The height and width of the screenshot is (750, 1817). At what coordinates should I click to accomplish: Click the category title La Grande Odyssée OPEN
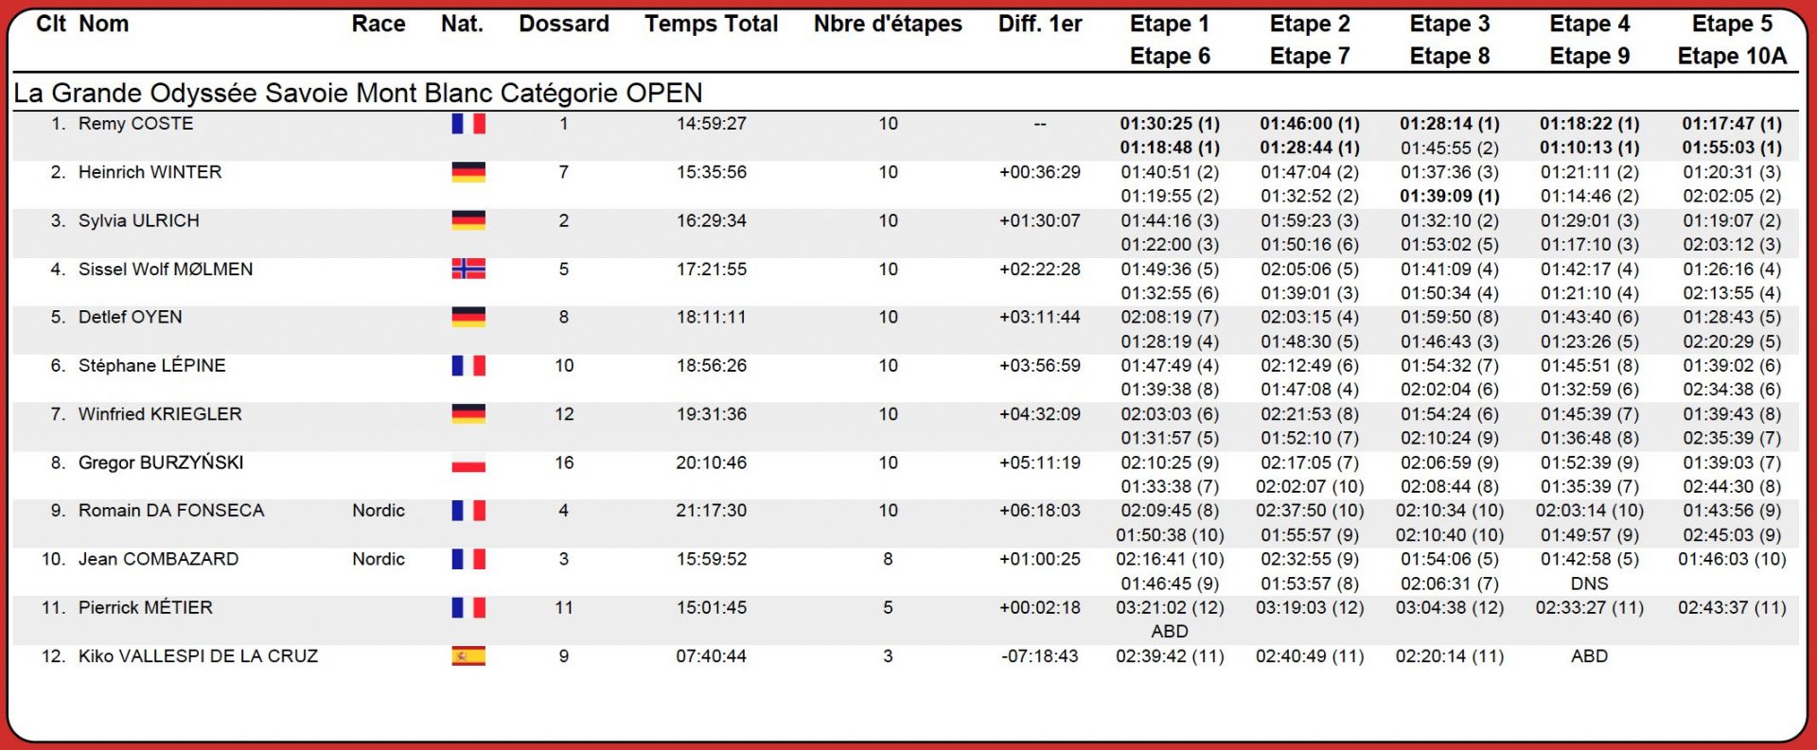[x=358, y=93]
